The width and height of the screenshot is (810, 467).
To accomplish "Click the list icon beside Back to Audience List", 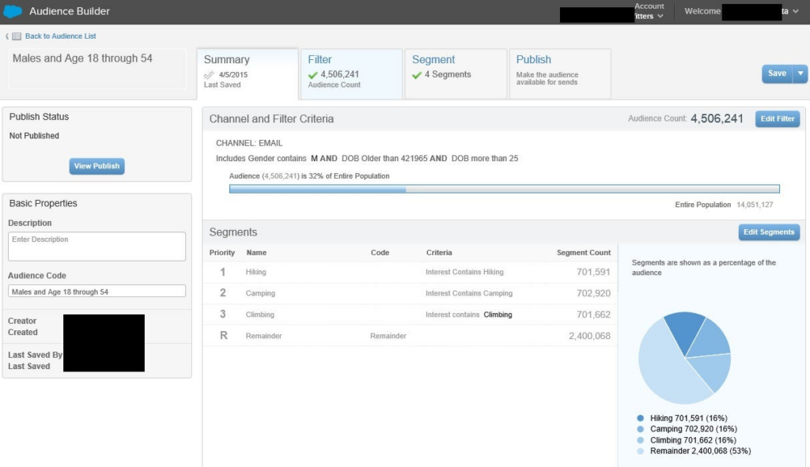I will tap(17, 36).
